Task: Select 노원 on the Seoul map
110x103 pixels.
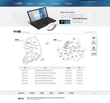Action: [77, 43]
